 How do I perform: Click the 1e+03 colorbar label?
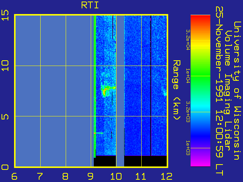(188, 148)
